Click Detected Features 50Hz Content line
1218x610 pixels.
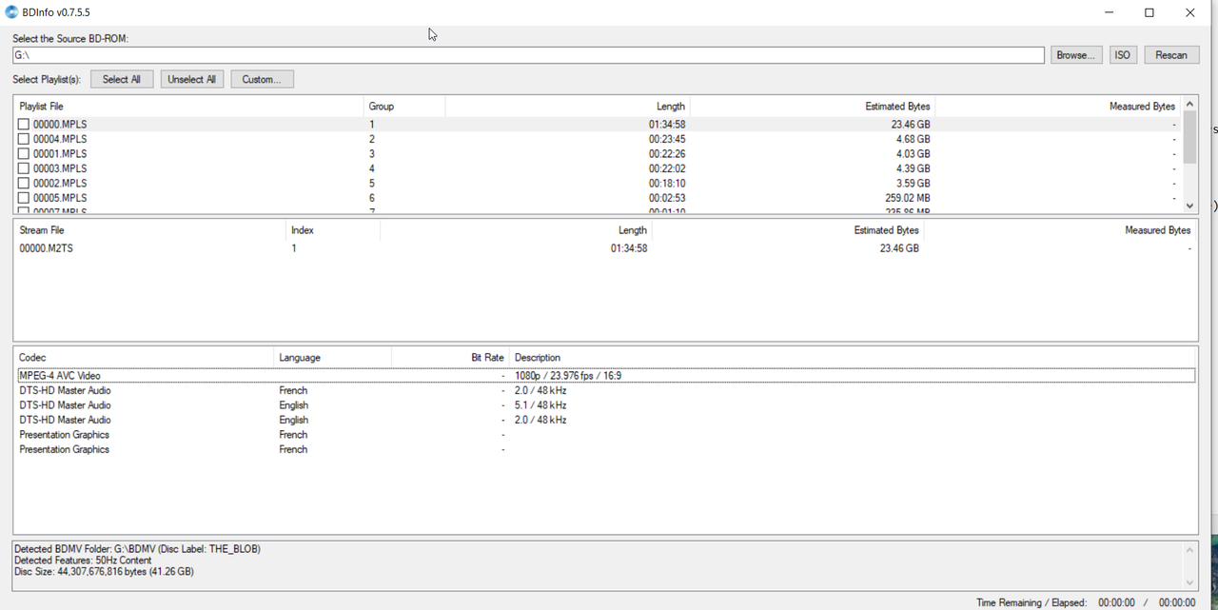click(x=83, y=561)
